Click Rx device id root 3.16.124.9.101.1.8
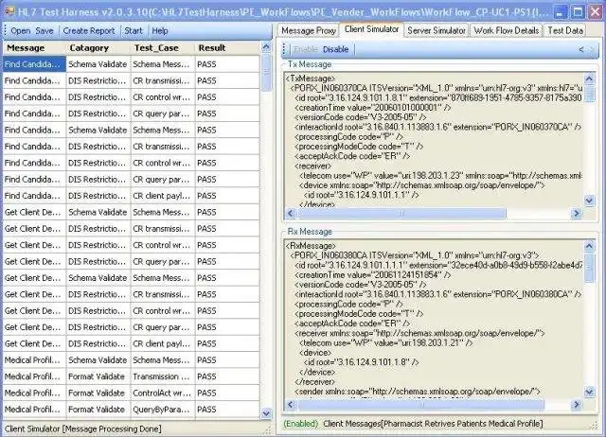 click(x=362, y=362)
